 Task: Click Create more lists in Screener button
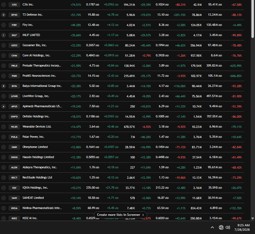(120, 215)
